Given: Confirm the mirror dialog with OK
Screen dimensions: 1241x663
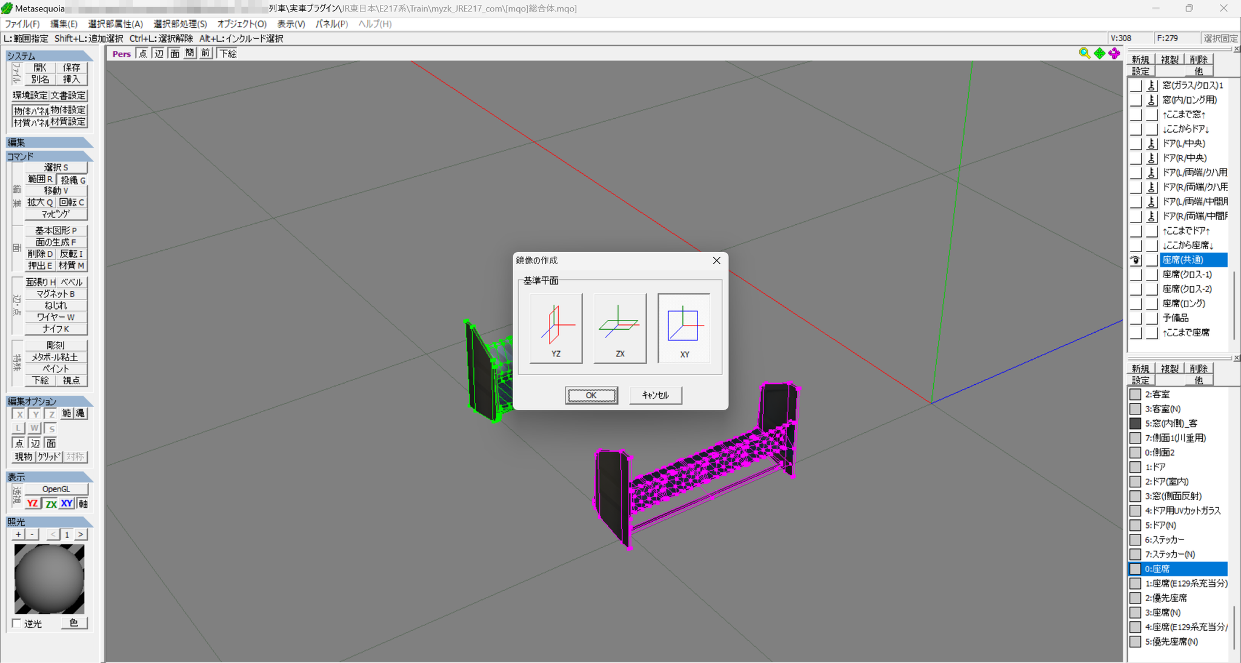Looking at the screenshot, I should point(591,395).
